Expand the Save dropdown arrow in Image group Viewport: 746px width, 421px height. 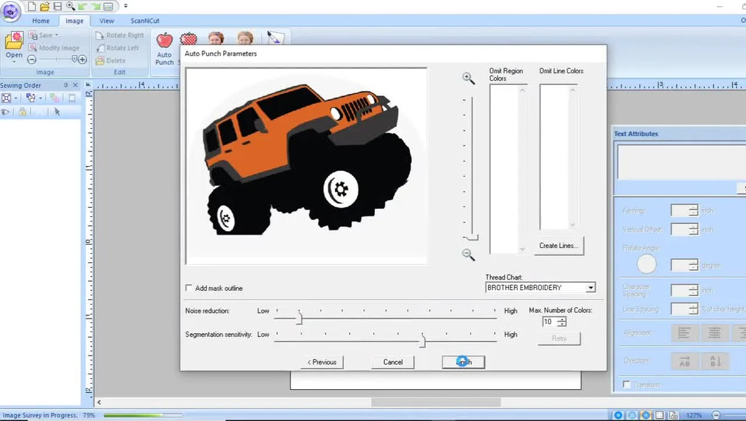click(57, 35)
